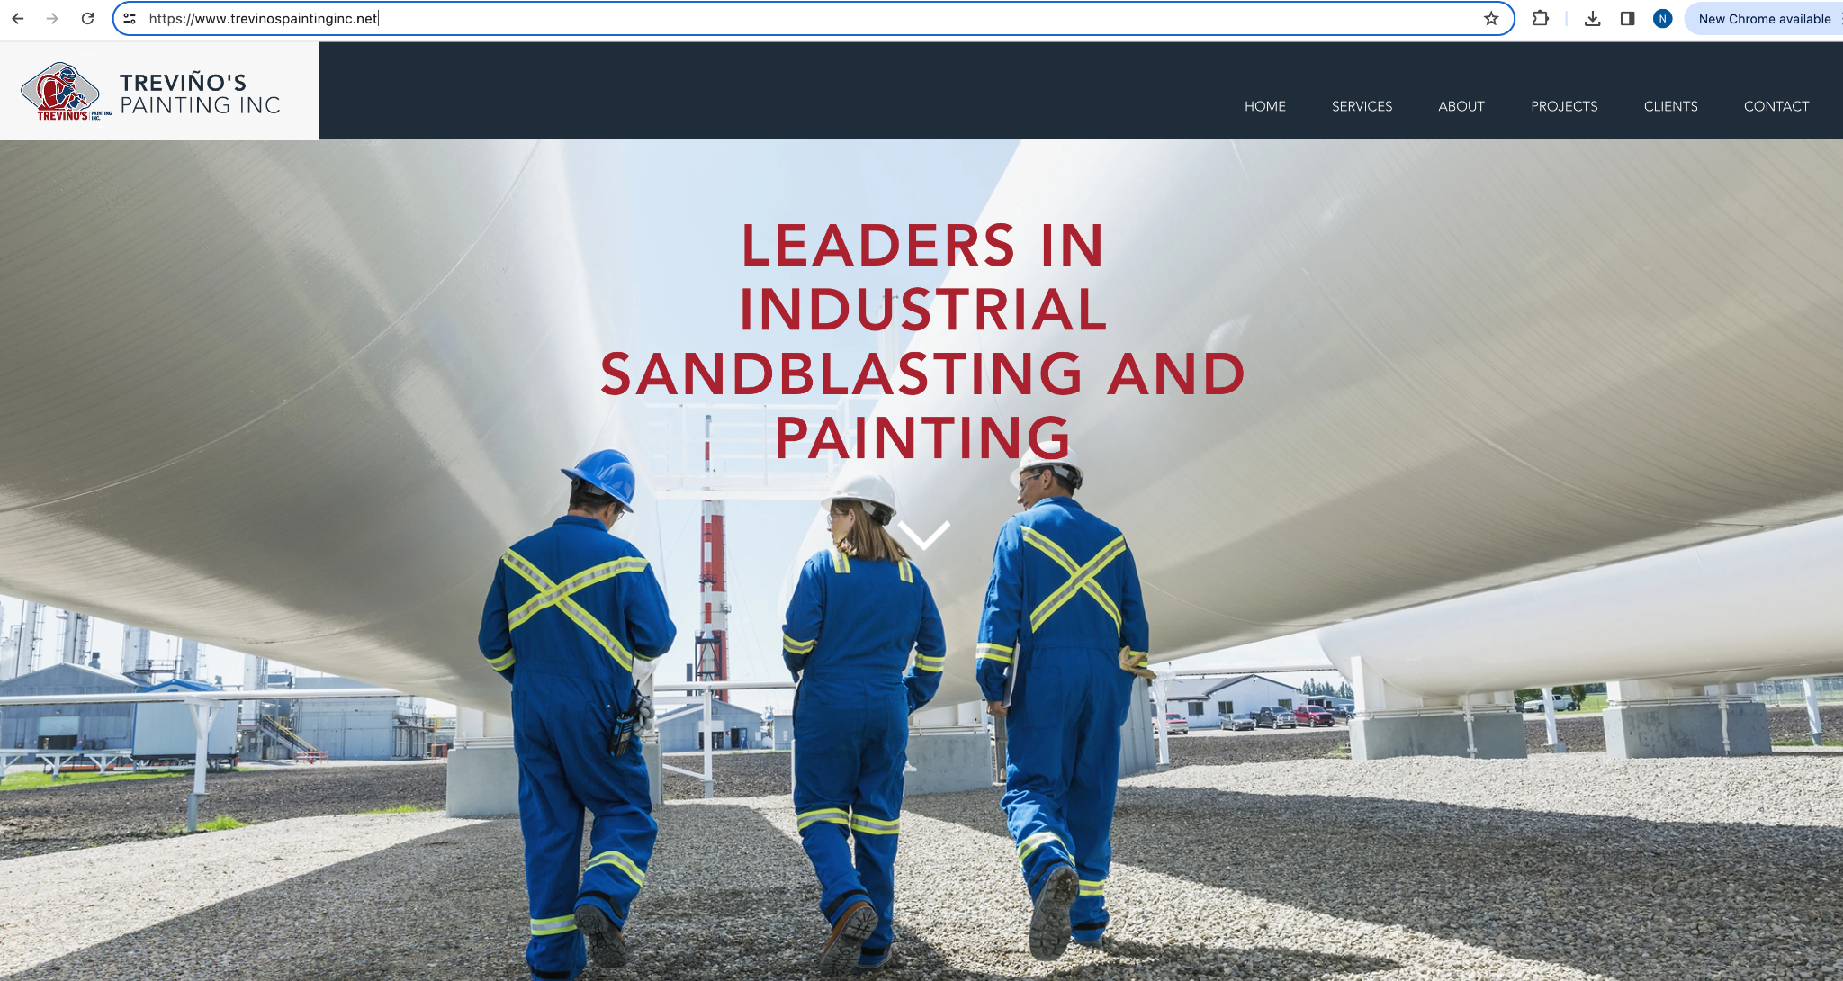Click the Treviño's Painting logo image
Screen dimensions: 1843x981
[x=62, y=91]
